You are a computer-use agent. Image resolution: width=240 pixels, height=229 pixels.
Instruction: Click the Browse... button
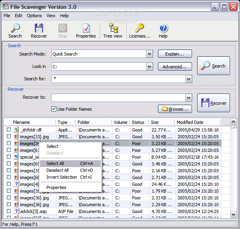(x=175, y=109)
